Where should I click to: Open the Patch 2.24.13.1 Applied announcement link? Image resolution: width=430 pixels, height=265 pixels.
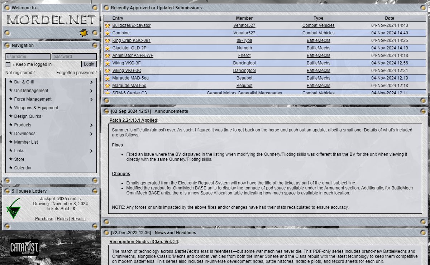click(x=133, y=120)
